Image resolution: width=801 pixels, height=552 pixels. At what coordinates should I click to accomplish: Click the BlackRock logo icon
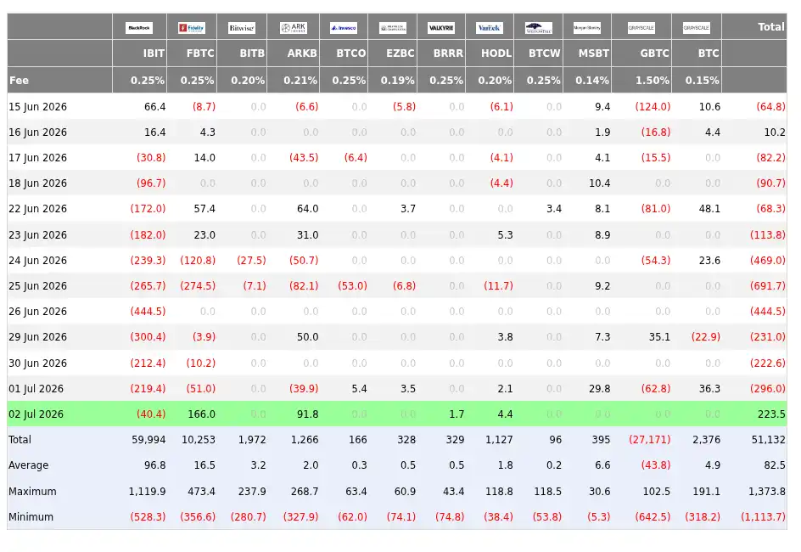[x=139, y=27]
